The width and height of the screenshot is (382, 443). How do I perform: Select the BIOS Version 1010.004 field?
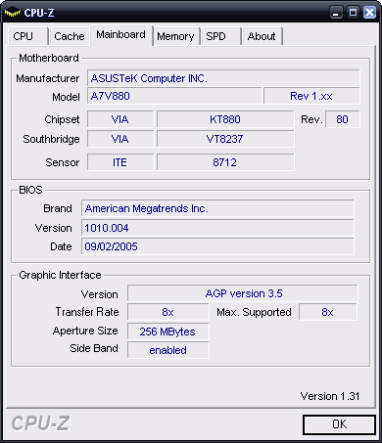coord(217,228)
